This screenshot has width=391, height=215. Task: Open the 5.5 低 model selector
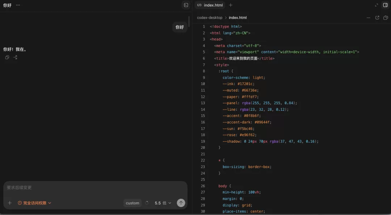point(163,203)
